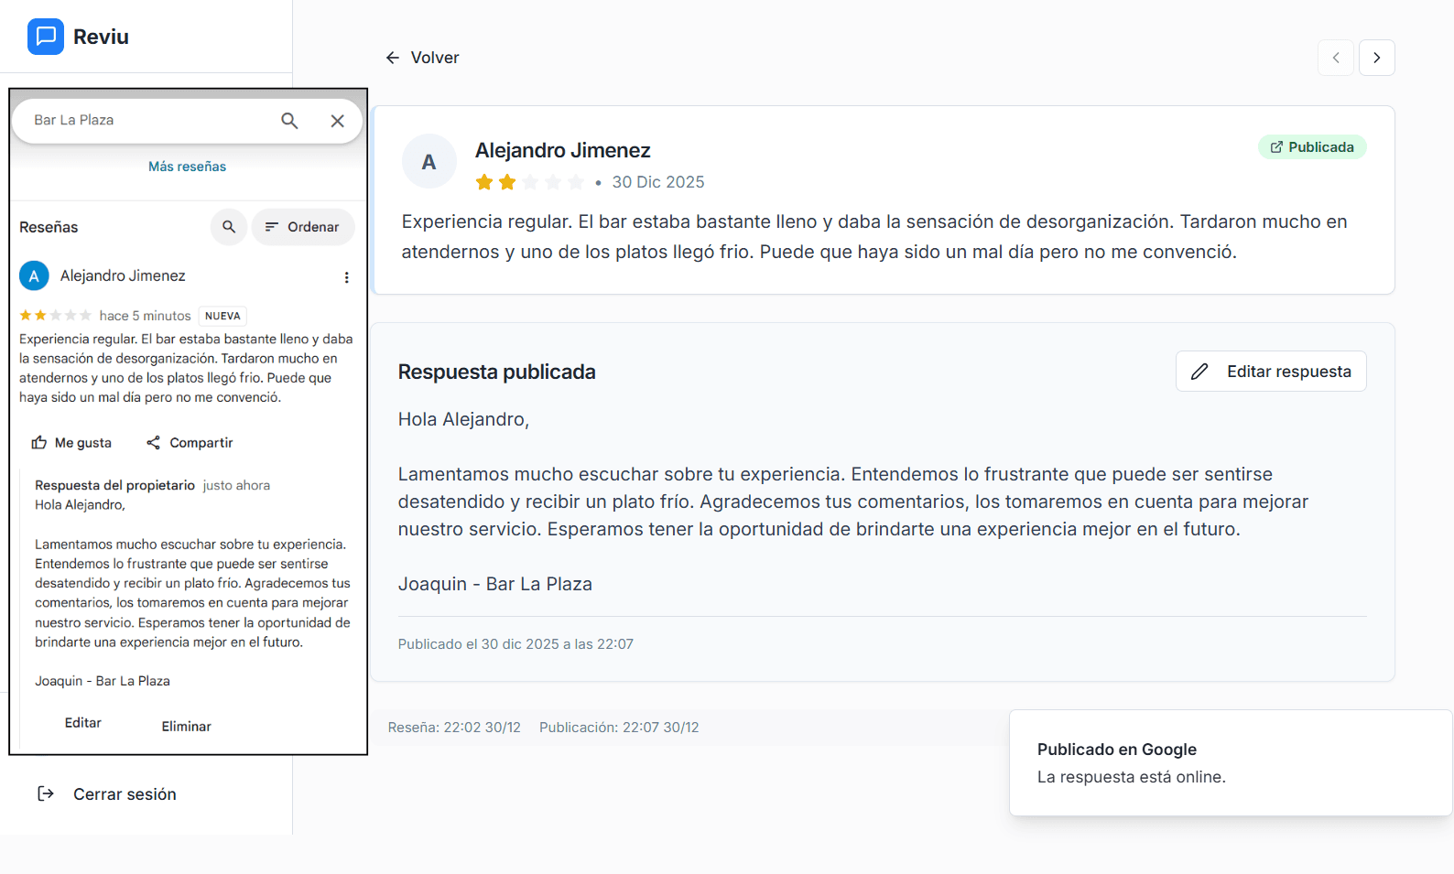1454x874 pixels.
Task: Click the blue Alejandro Jimenez avatar
Action: pos(34,275)
